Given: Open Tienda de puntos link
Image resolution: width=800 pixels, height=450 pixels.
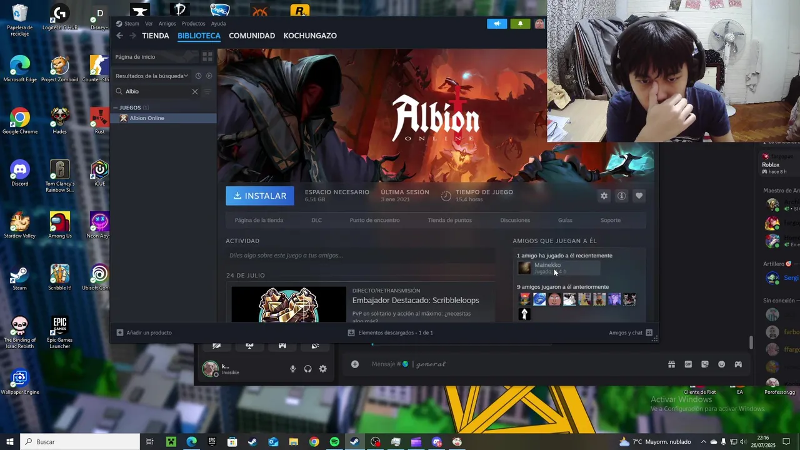Looking at the screenshot, I should (449, 220).
